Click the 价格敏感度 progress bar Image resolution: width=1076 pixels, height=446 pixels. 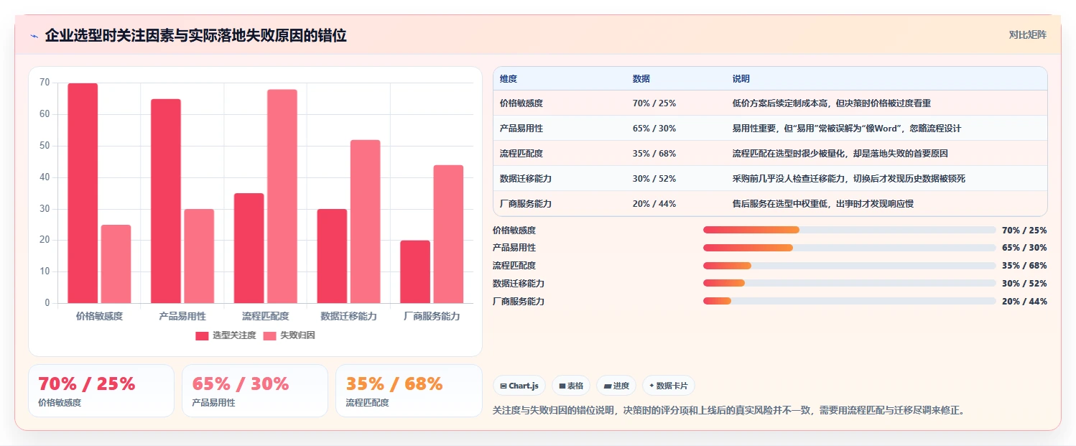(850, 230)
